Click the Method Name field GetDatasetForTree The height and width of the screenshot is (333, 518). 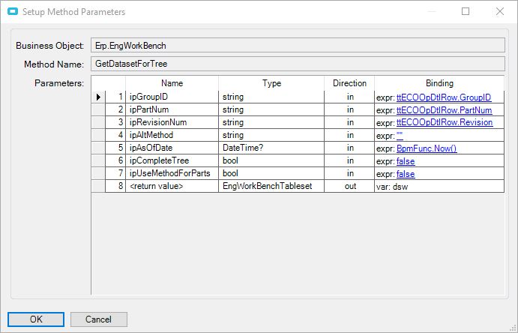(298, 64)
